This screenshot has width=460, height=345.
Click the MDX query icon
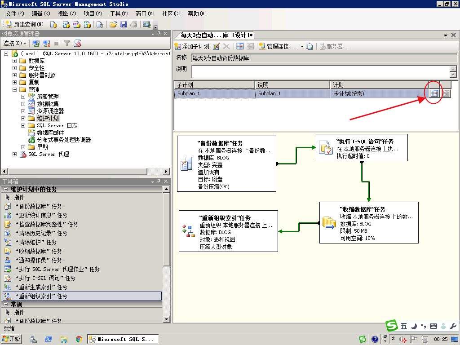(66, 24)
